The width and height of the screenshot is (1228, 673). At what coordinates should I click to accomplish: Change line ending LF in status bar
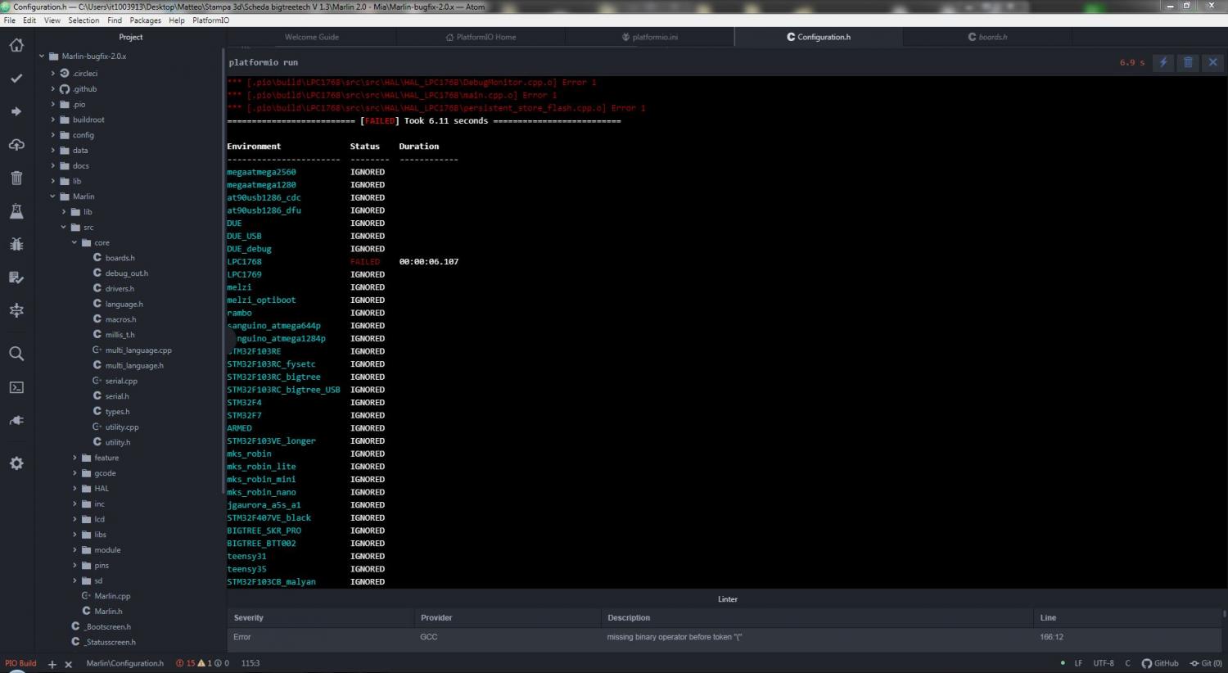(x=1078, y=663)
